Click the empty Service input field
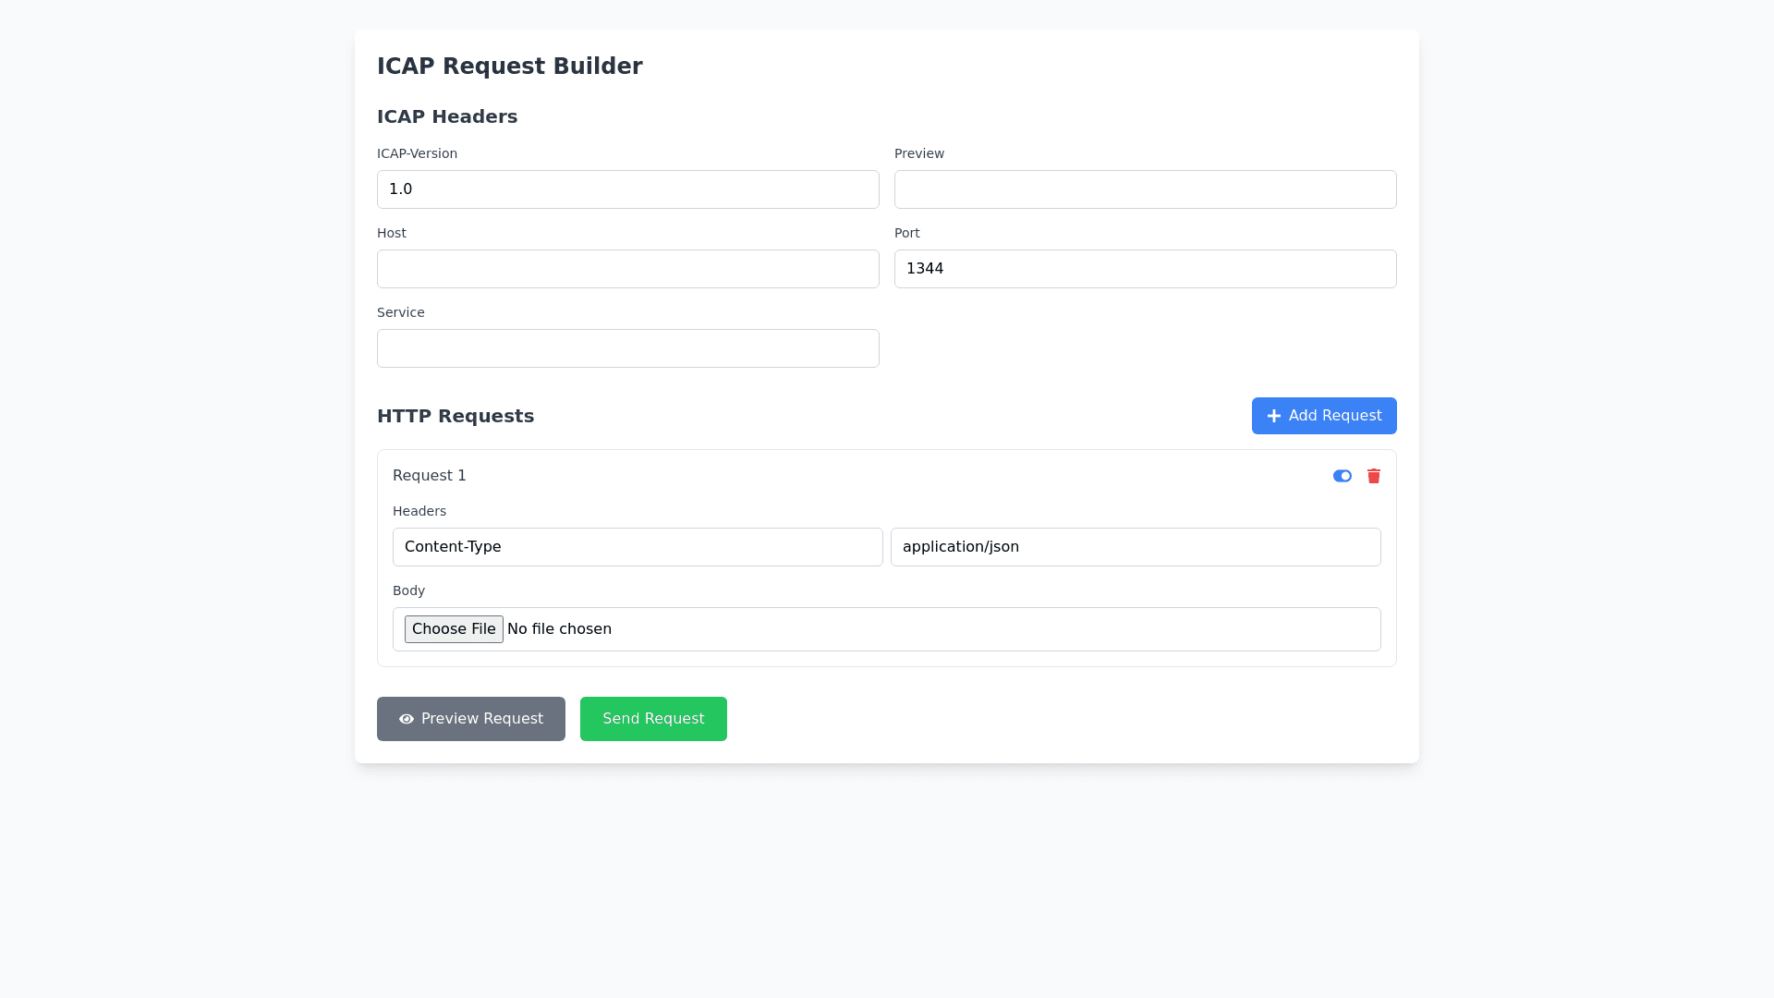 (627, 348)
